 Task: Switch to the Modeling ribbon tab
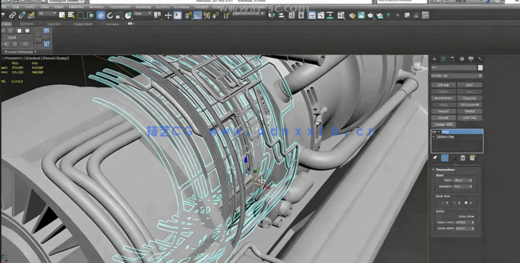6,24
